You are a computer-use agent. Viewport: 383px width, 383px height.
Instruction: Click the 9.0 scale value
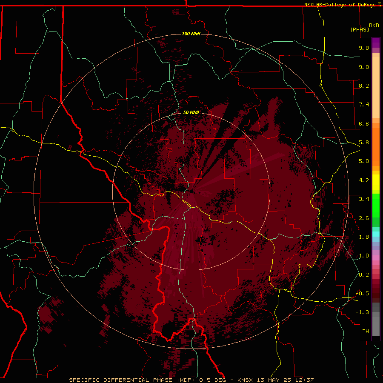coord(364,67)
